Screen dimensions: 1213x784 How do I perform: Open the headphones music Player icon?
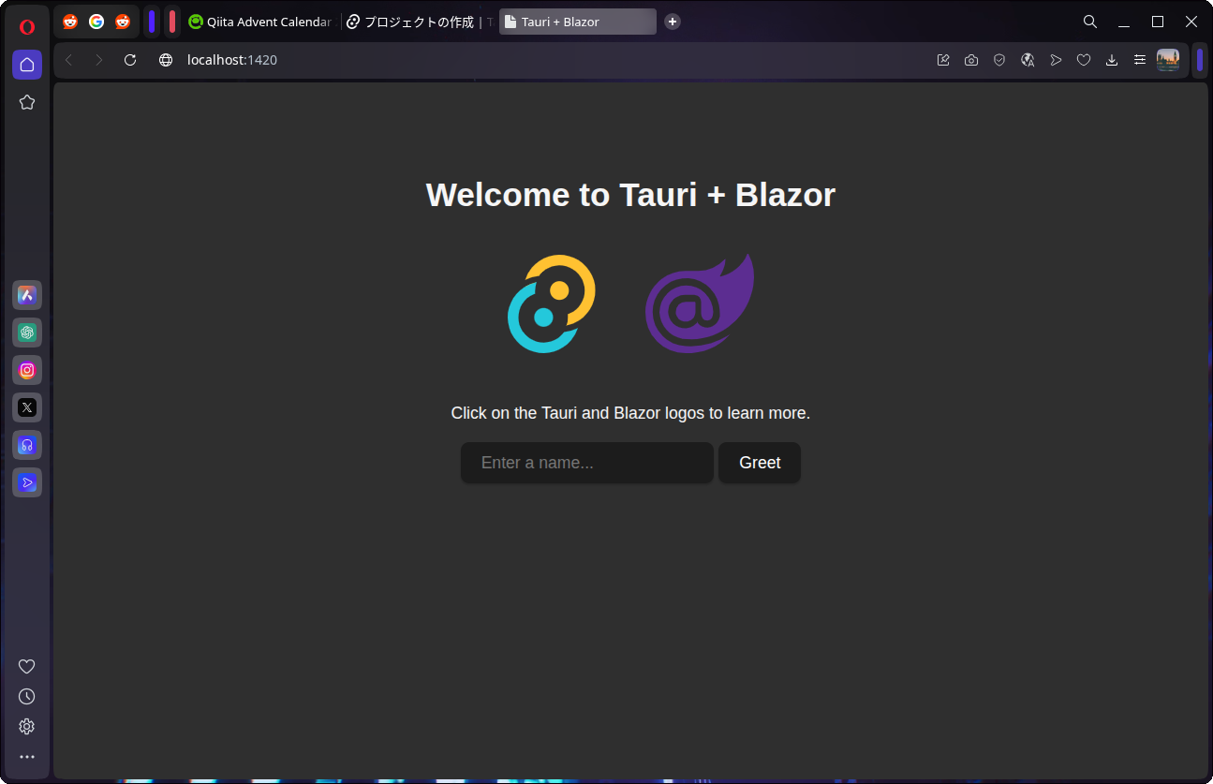pyautogui.click(x=27, y=445)
